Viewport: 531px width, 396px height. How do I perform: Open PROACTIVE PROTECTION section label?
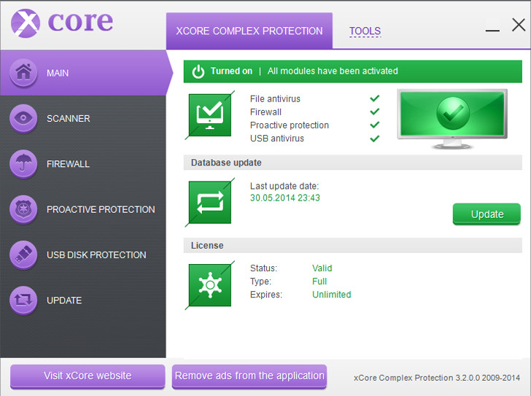[101, 209]
